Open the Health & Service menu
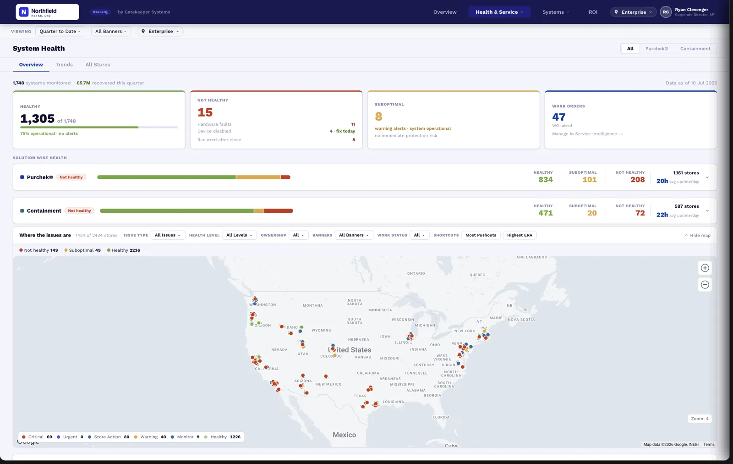This screenshot has height=464, width=733. [x=499, y=12]
